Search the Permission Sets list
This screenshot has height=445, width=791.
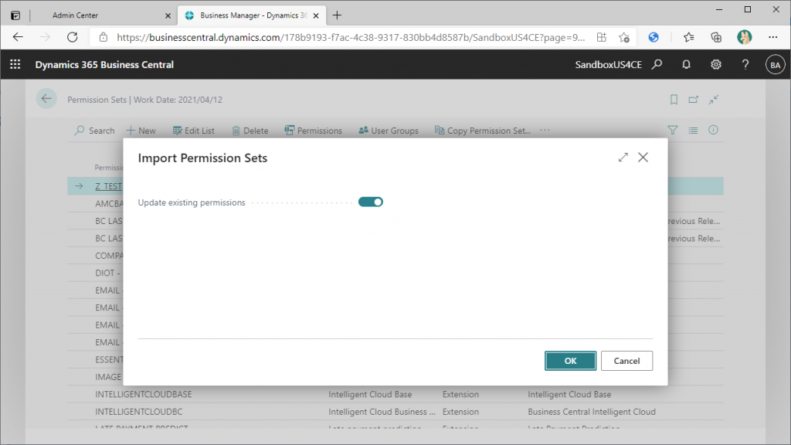pyautogui.click(x=94, y=131)
